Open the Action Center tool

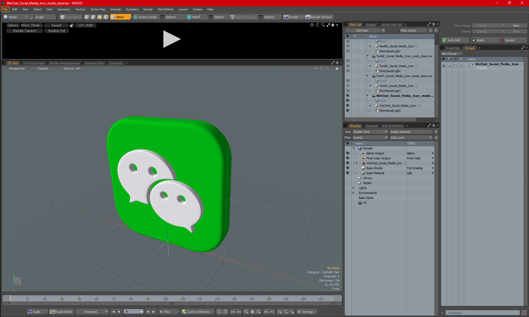145,17
